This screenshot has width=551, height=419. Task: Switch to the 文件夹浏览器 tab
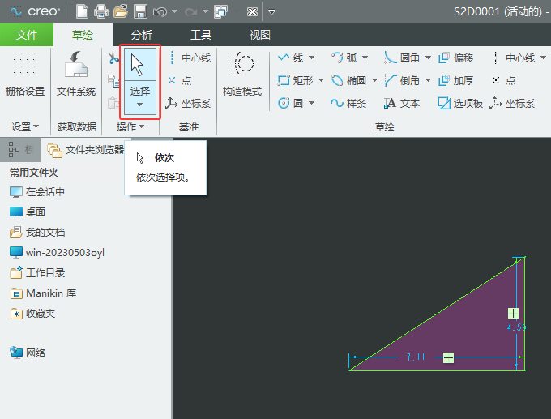86,150
